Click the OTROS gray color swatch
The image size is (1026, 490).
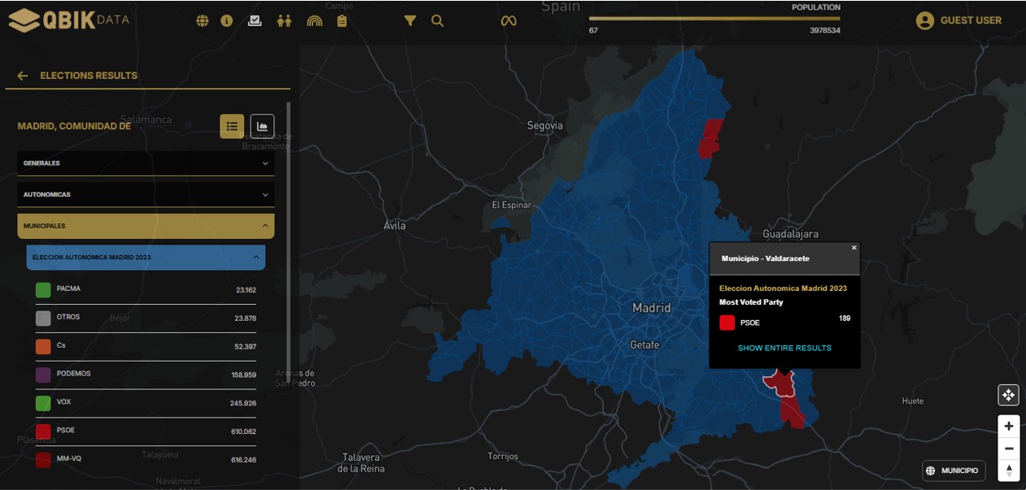pyautogui.click(x=43, y=318)
